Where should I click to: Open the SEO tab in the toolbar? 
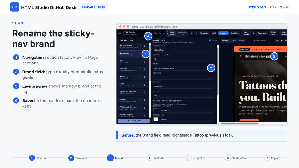214,33
